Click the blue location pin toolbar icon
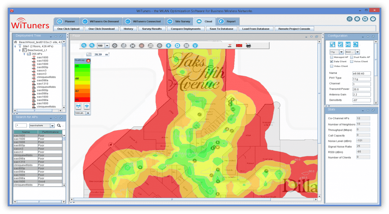389x214 pixels. 168,46
